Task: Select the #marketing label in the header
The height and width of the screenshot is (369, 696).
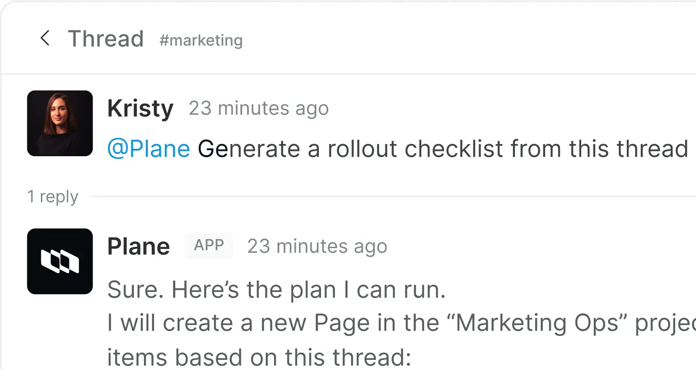Action: tap(201, 40)
